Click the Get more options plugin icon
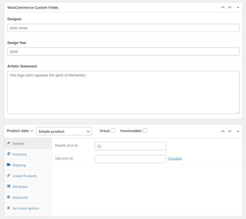246x219 pixels. point(9,208)
